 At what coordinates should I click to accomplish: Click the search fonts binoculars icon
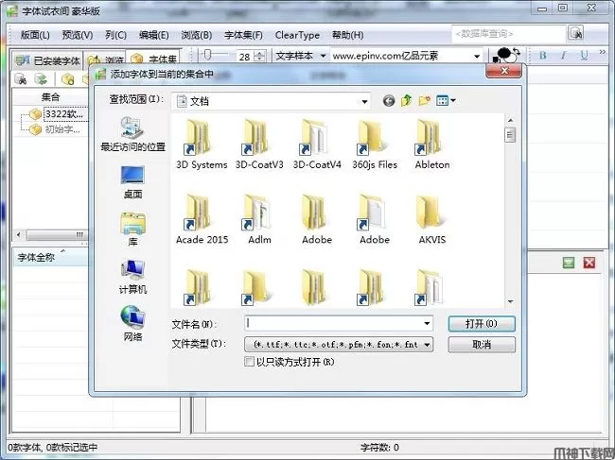(x=21, y=79)
